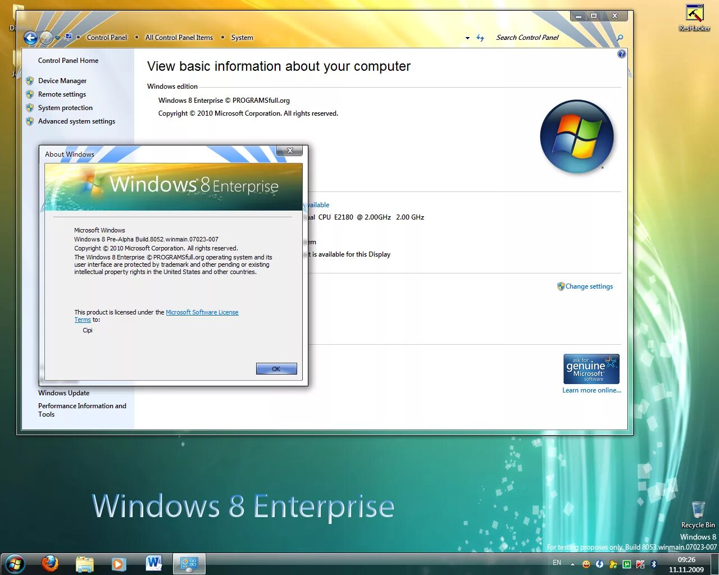Image resolution: width=719 pixels, height=575 pixels.
Task: Click the EN language indicator
Action: (557, 563)
